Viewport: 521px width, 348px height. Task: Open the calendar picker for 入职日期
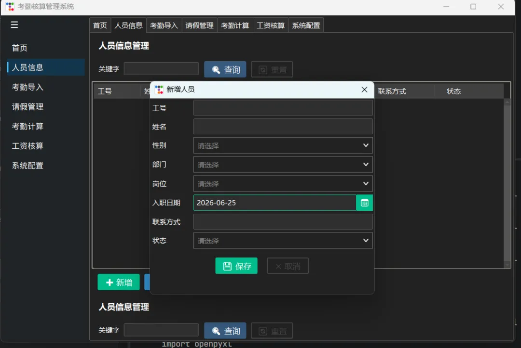(365, 203)
